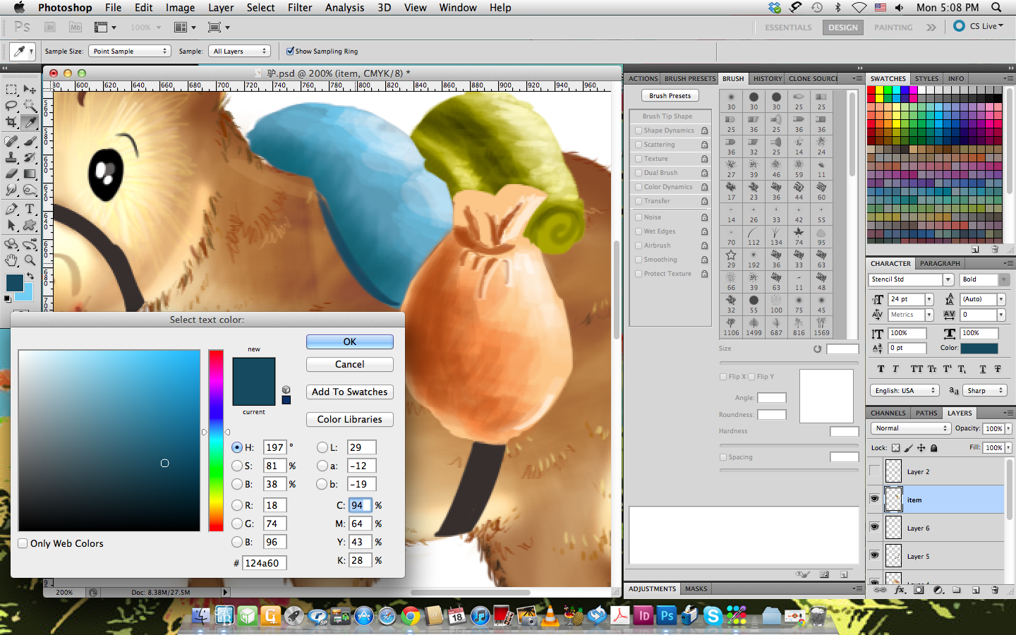1016x635 pixels.
Task: Click the Underline character style icon
Action: [x=983, y=369]
